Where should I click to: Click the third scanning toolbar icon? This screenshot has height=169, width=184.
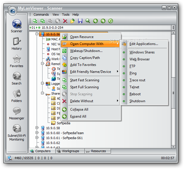(50, 21)
